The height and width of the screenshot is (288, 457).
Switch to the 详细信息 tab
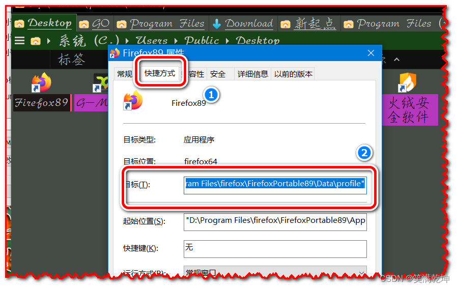click(x=253, y=74)
